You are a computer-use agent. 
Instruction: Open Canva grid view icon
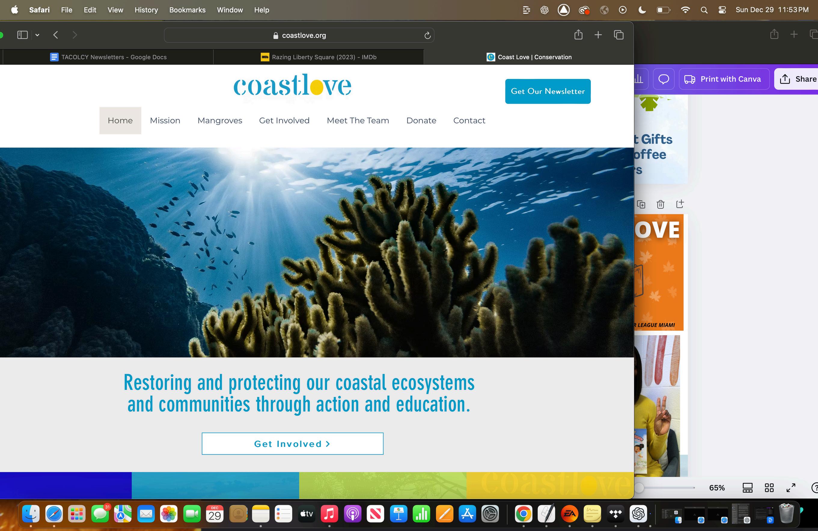pos(769,488)
